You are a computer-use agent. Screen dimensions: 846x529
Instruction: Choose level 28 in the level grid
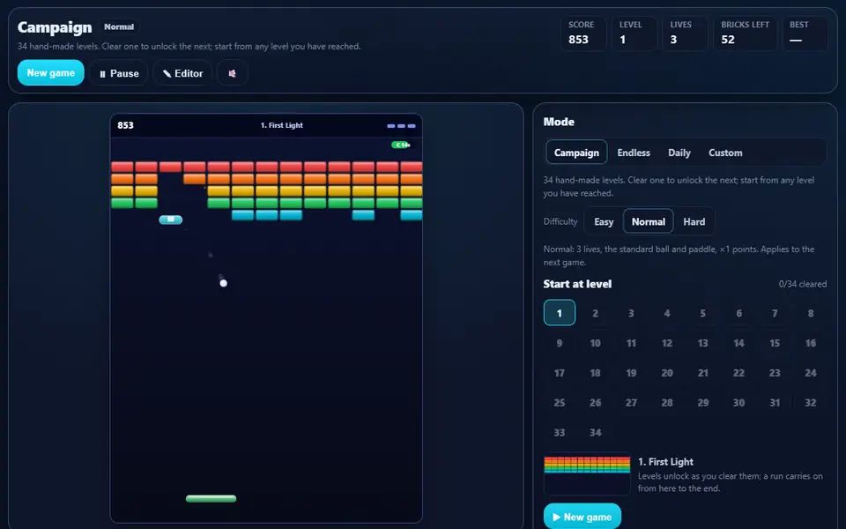point(667,402)
